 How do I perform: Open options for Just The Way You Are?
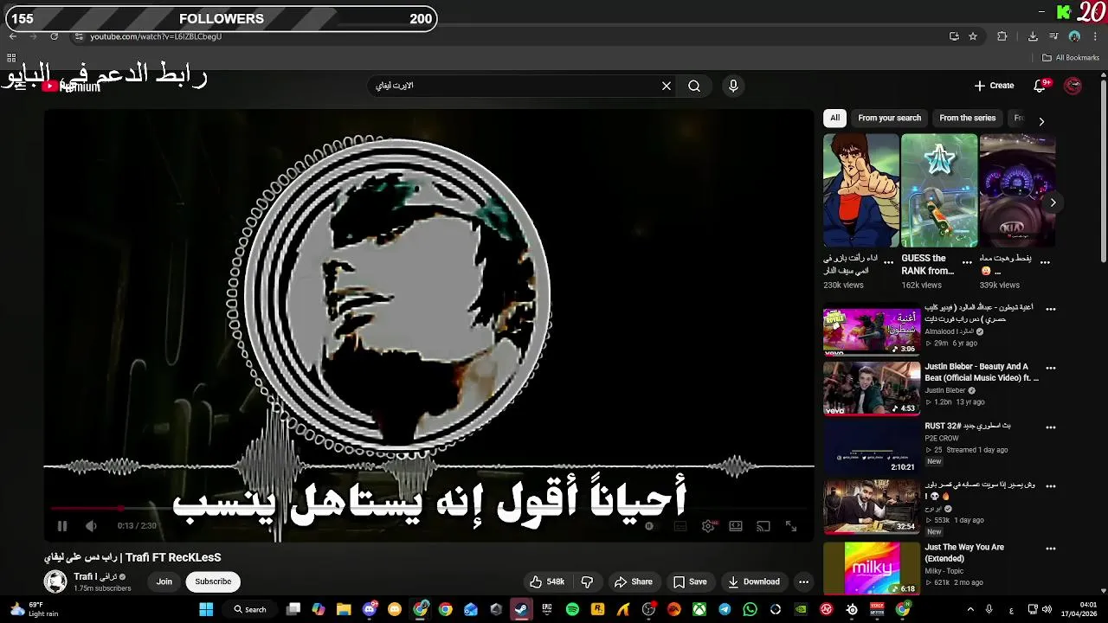click(1051, 549)
